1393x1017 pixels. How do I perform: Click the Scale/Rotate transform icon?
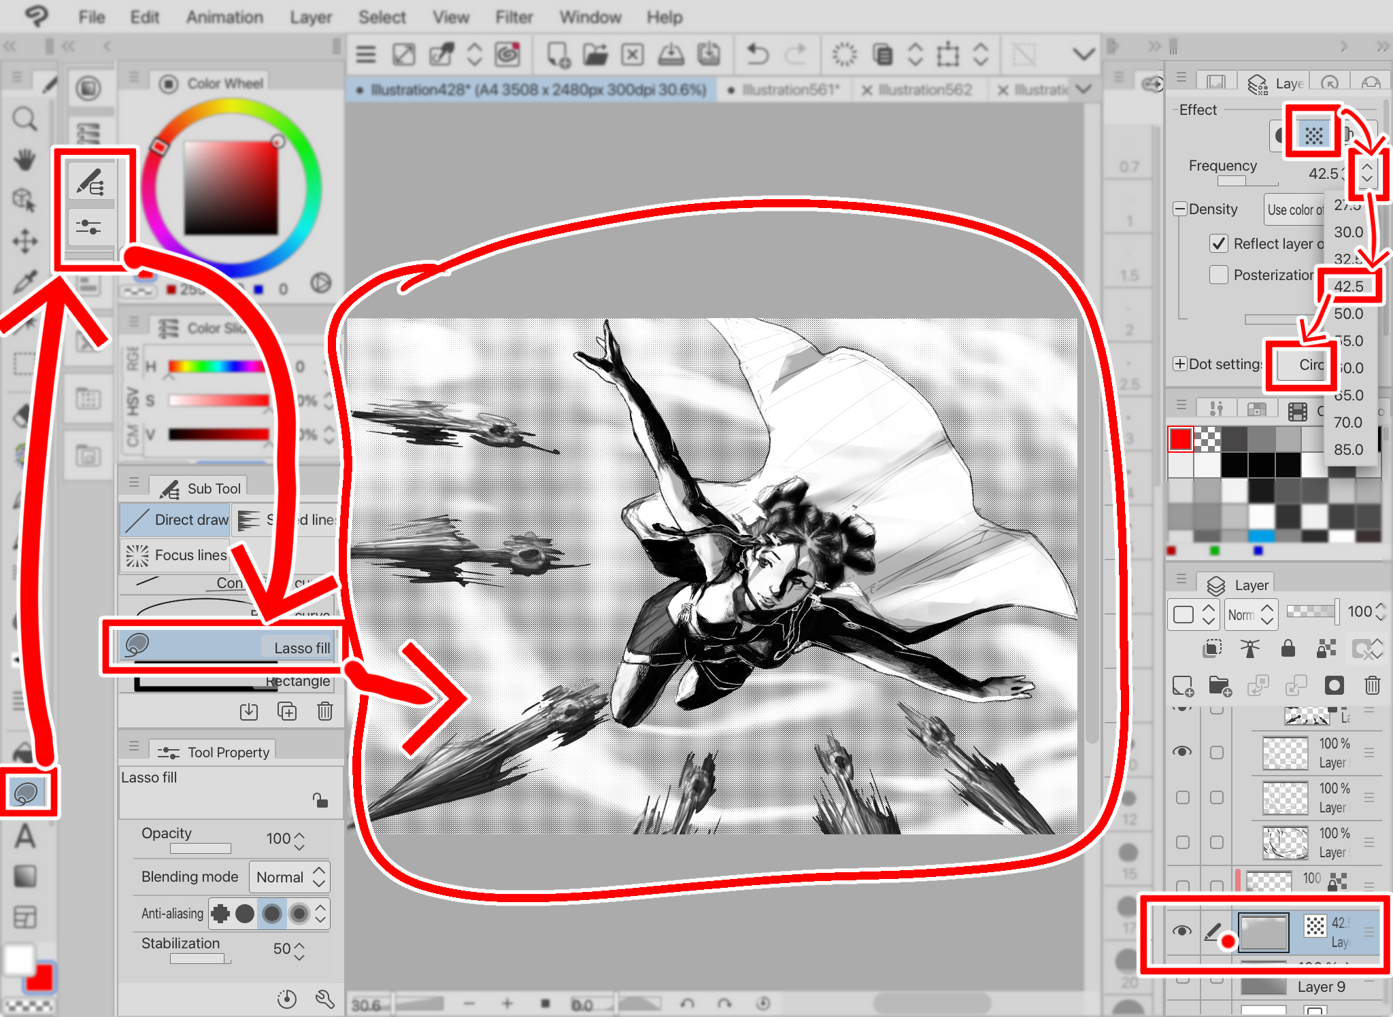coord(947,54)
